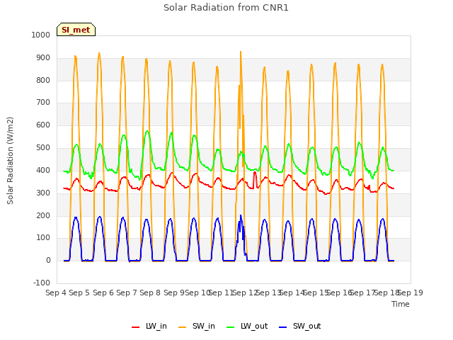Click the blue SW_out legend color marker

(x=283, y=327)
